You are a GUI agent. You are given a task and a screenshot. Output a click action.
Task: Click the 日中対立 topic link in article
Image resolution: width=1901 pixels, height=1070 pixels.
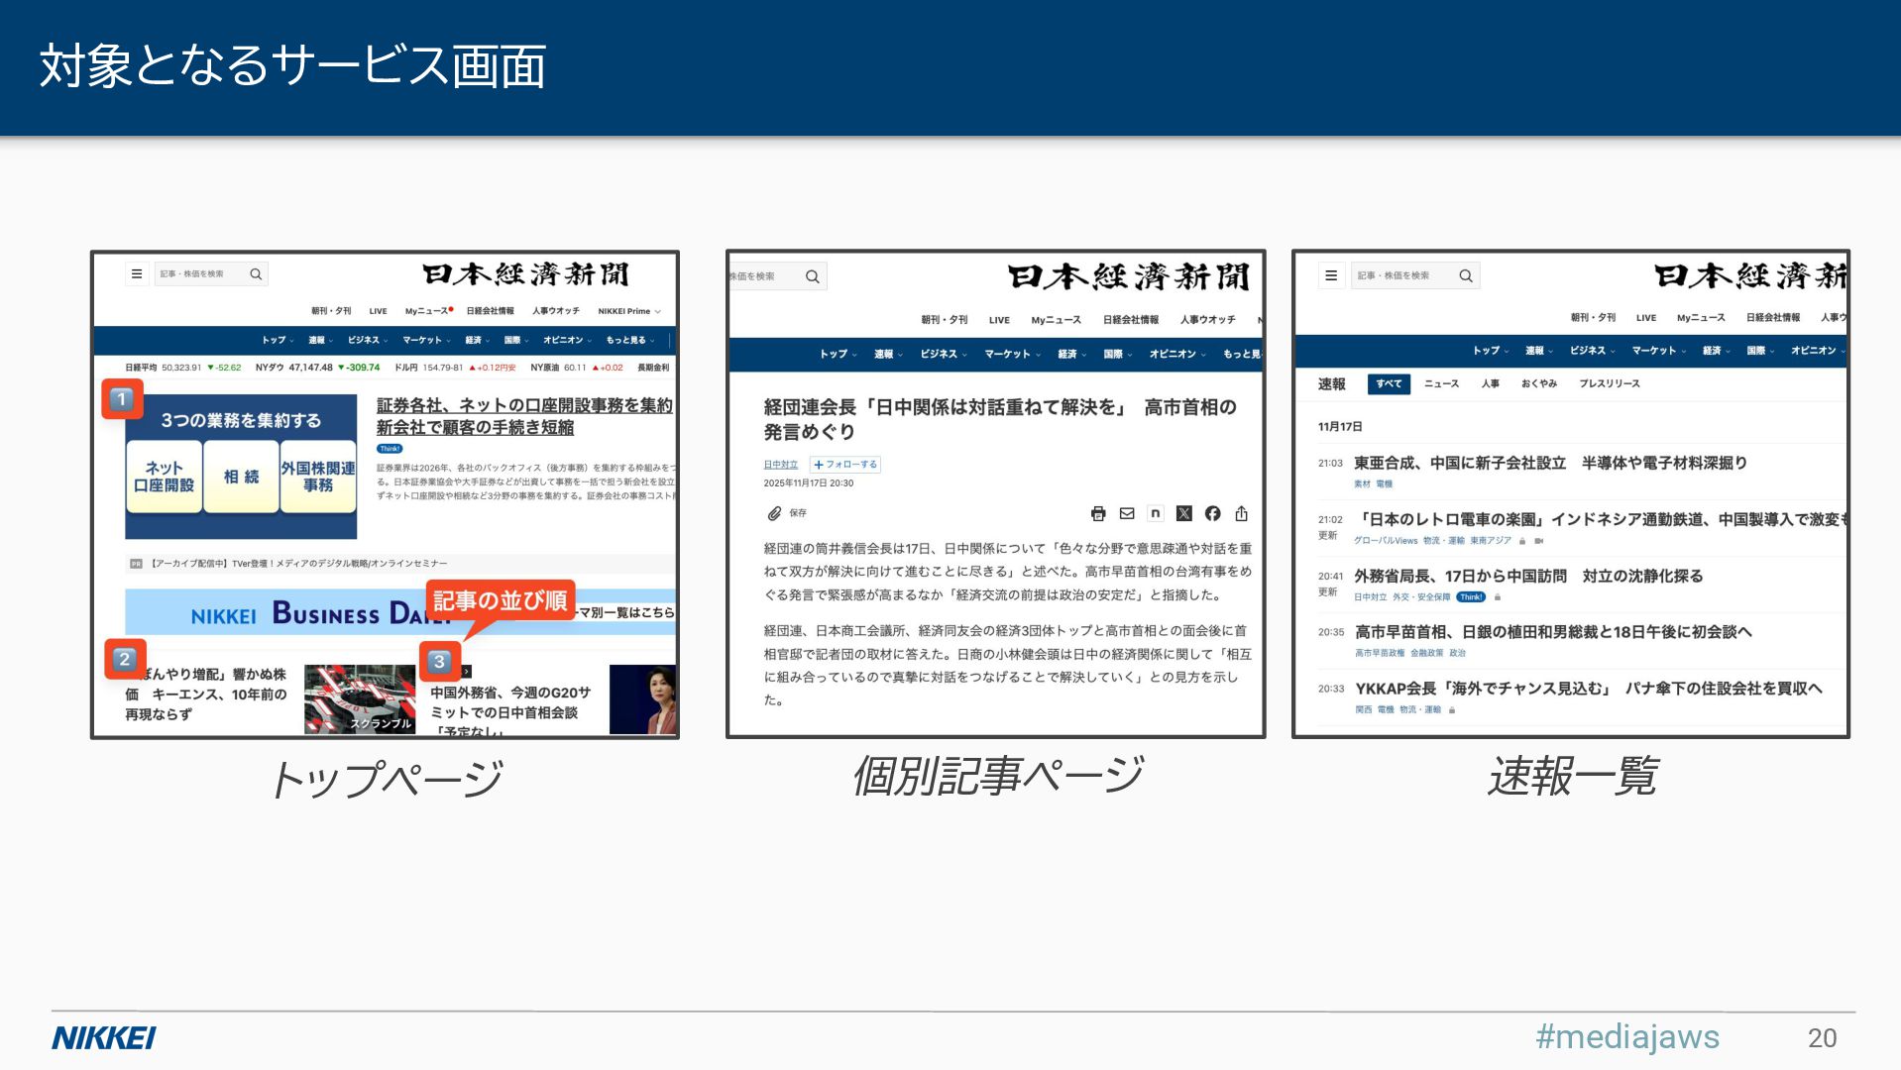[x=780, y=465]
